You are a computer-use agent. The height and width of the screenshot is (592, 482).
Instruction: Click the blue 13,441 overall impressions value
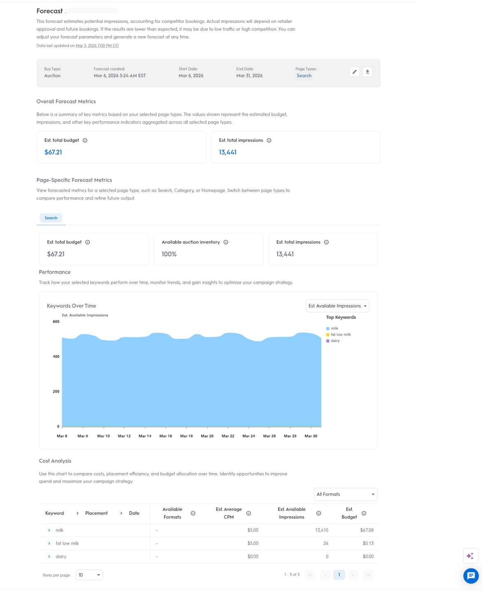pos(228,153)
